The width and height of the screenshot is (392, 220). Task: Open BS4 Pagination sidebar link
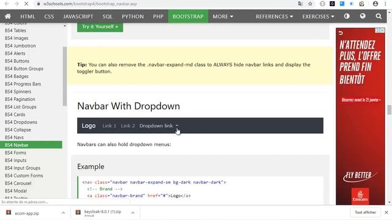click(x=20, y=99)
